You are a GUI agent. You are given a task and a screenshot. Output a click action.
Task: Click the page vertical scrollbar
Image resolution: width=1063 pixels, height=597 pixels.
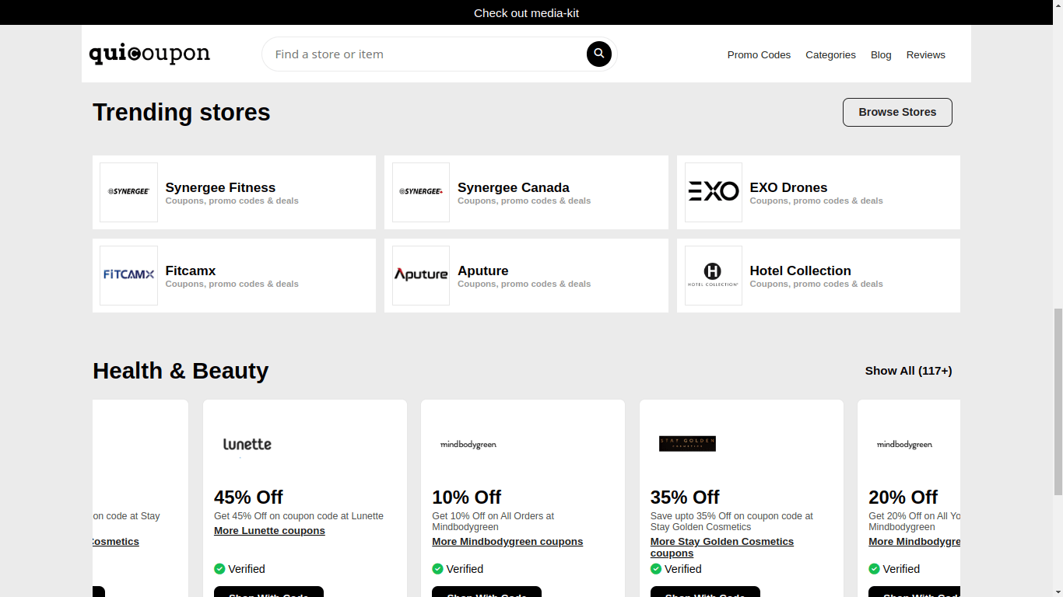1058,401
